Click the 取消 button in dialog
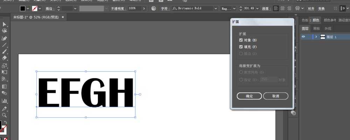The image size is (350, 140). [276, 96]
